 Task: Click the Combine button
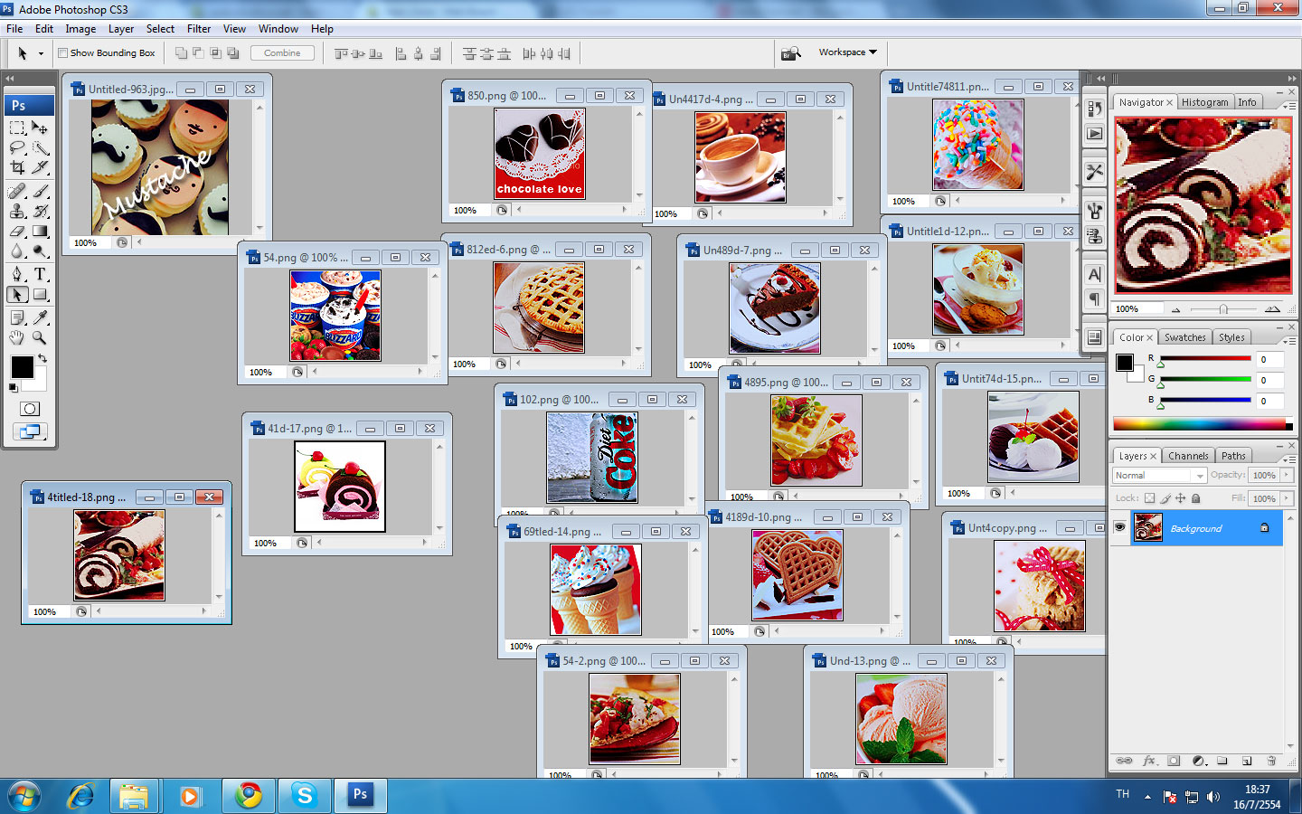(282, 53)
